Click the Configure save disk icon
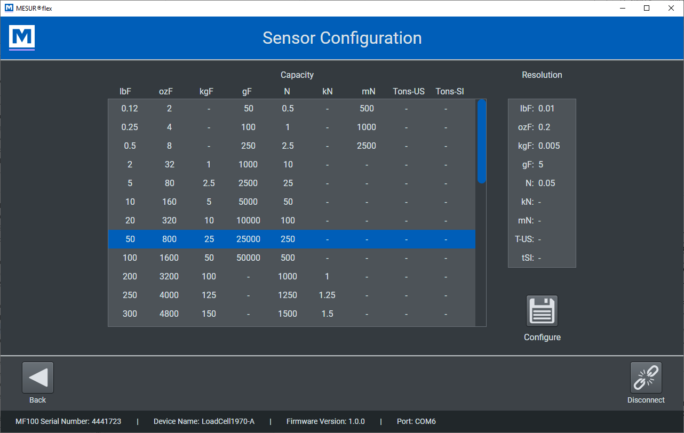This screenshot has width=684, height=433. [x=542, y=311]
